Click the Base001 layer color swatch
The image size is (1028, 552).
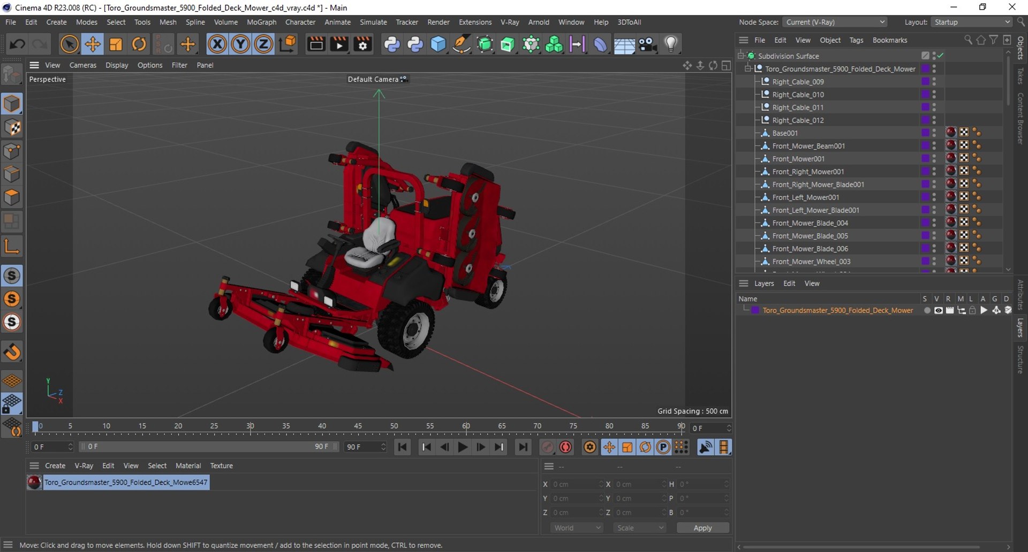(925, 133)
